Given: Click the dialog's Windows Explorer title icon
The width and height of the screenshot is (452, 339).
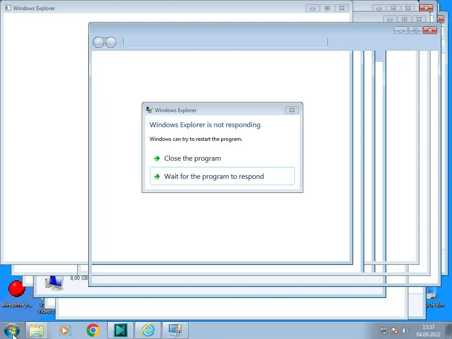Looking at the screenshot, I should pyautogui.click(x=149, y=110).
